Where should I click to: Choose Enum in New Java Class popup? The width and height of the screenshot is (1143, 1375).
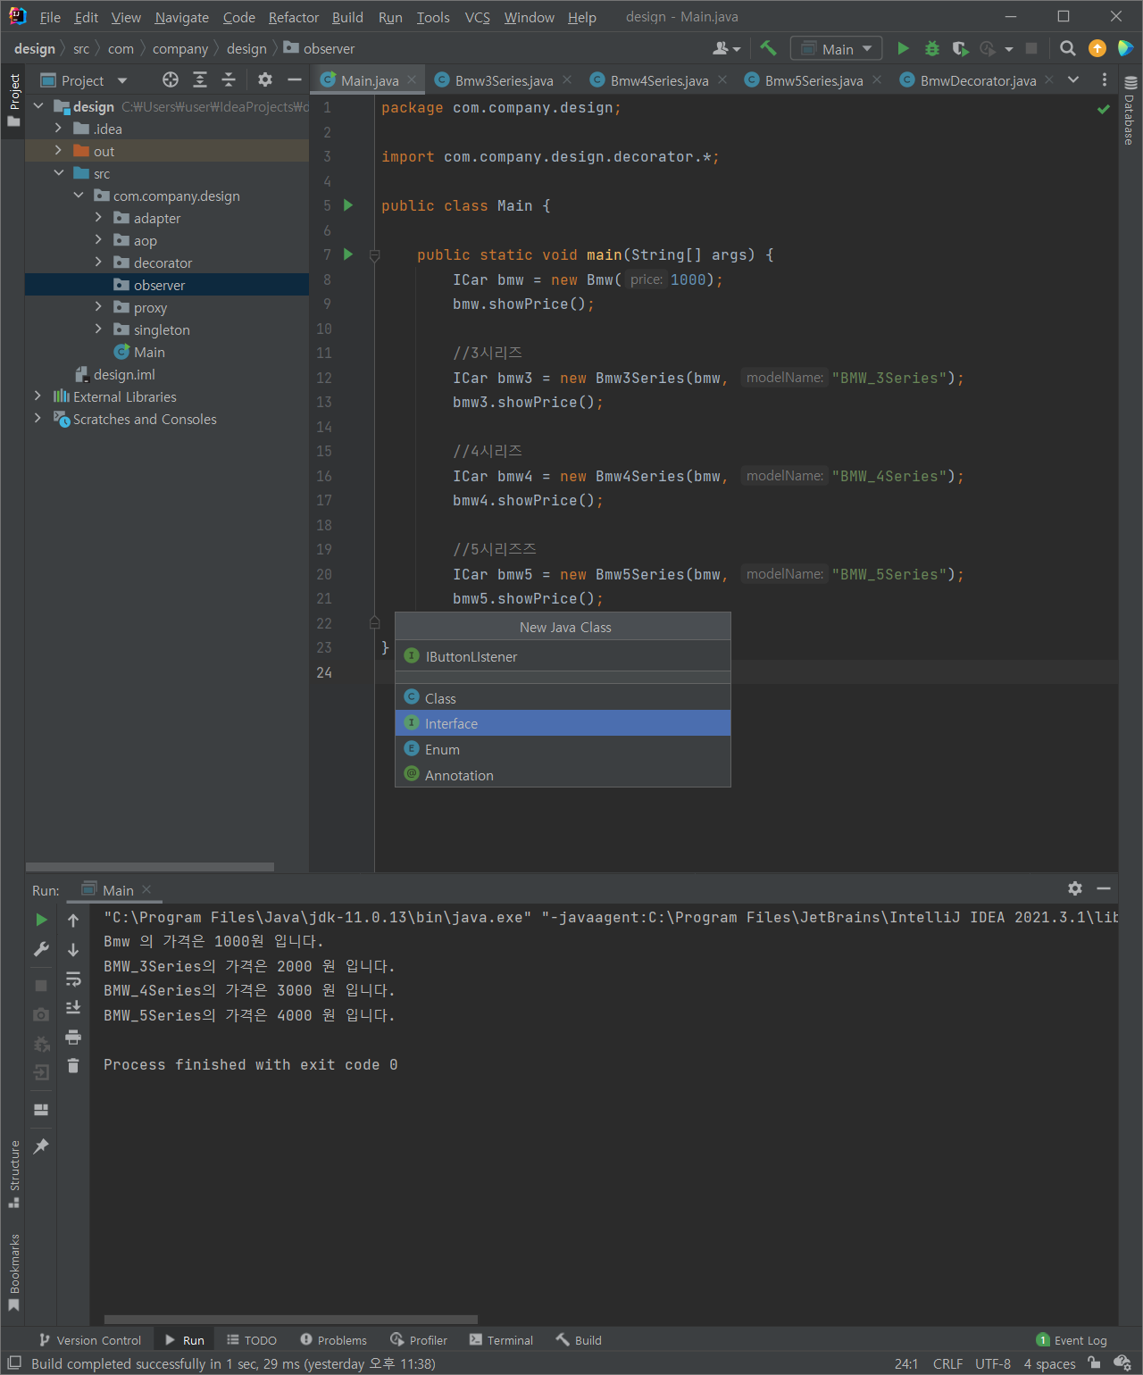point(563,749)
